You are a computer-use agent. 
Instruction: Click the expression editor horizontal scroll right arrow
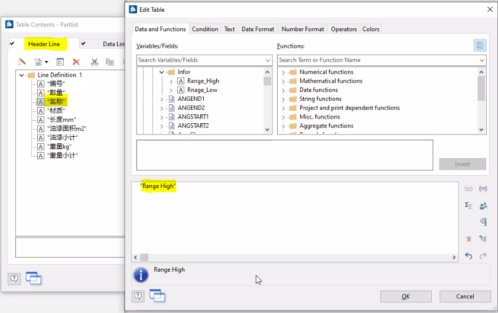454,258
